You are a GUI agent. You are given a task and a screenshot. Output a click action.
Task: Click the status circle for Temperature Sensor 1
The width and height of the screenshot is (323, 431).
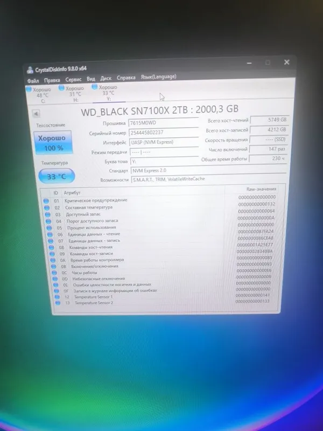(x=57, y=297)
